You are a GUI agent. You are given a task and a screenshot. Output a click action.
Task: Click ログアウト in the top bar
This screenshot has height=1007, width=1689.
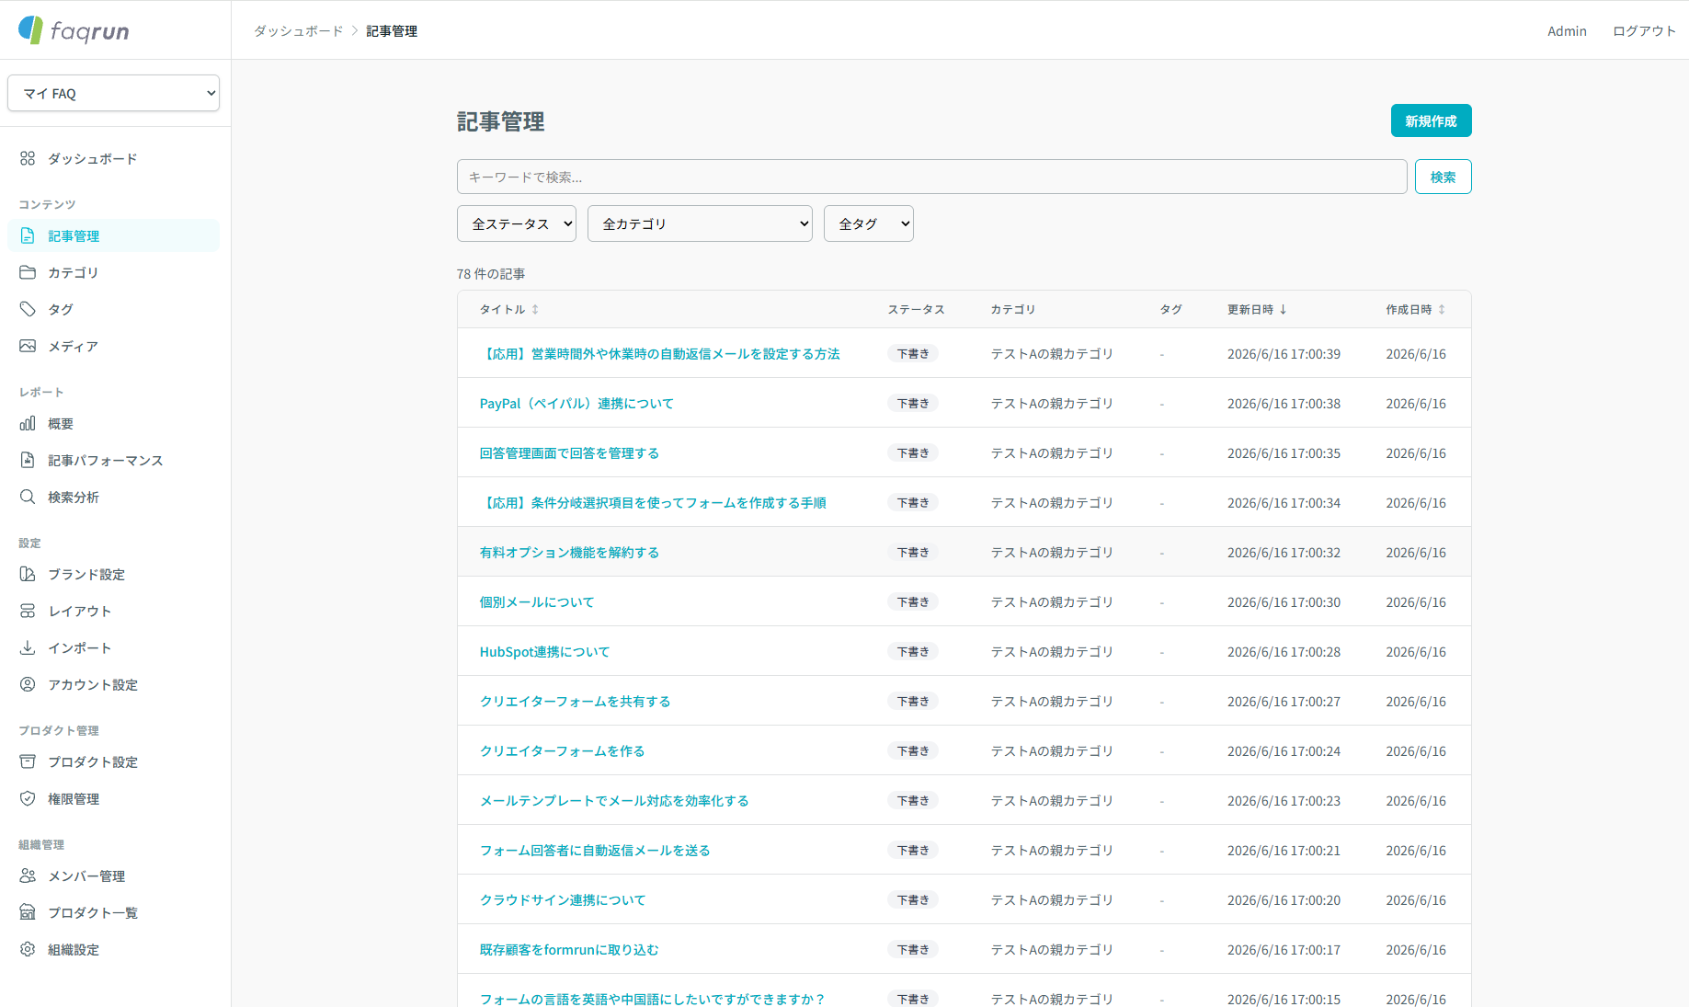click(x=1644, y=30)
